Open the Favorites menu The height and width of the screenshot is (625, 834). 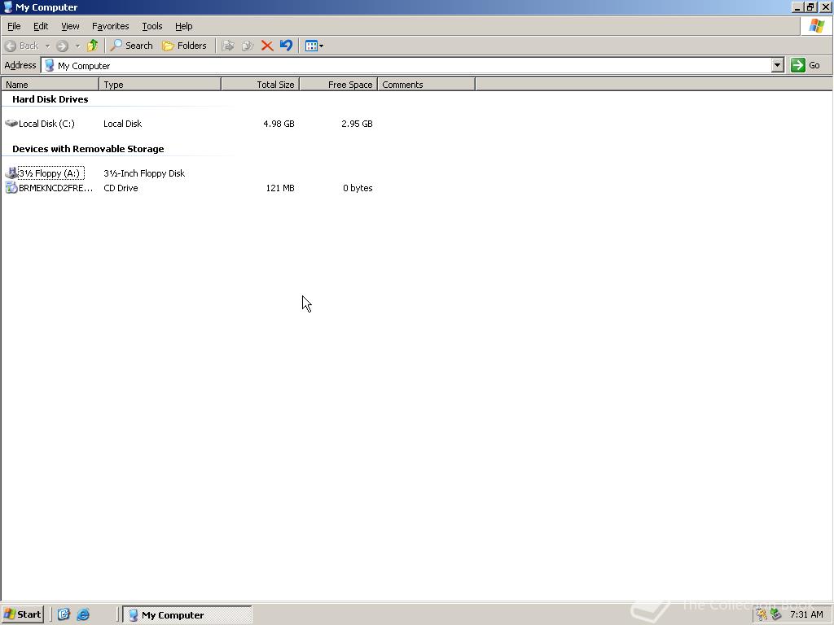[110, 26]
